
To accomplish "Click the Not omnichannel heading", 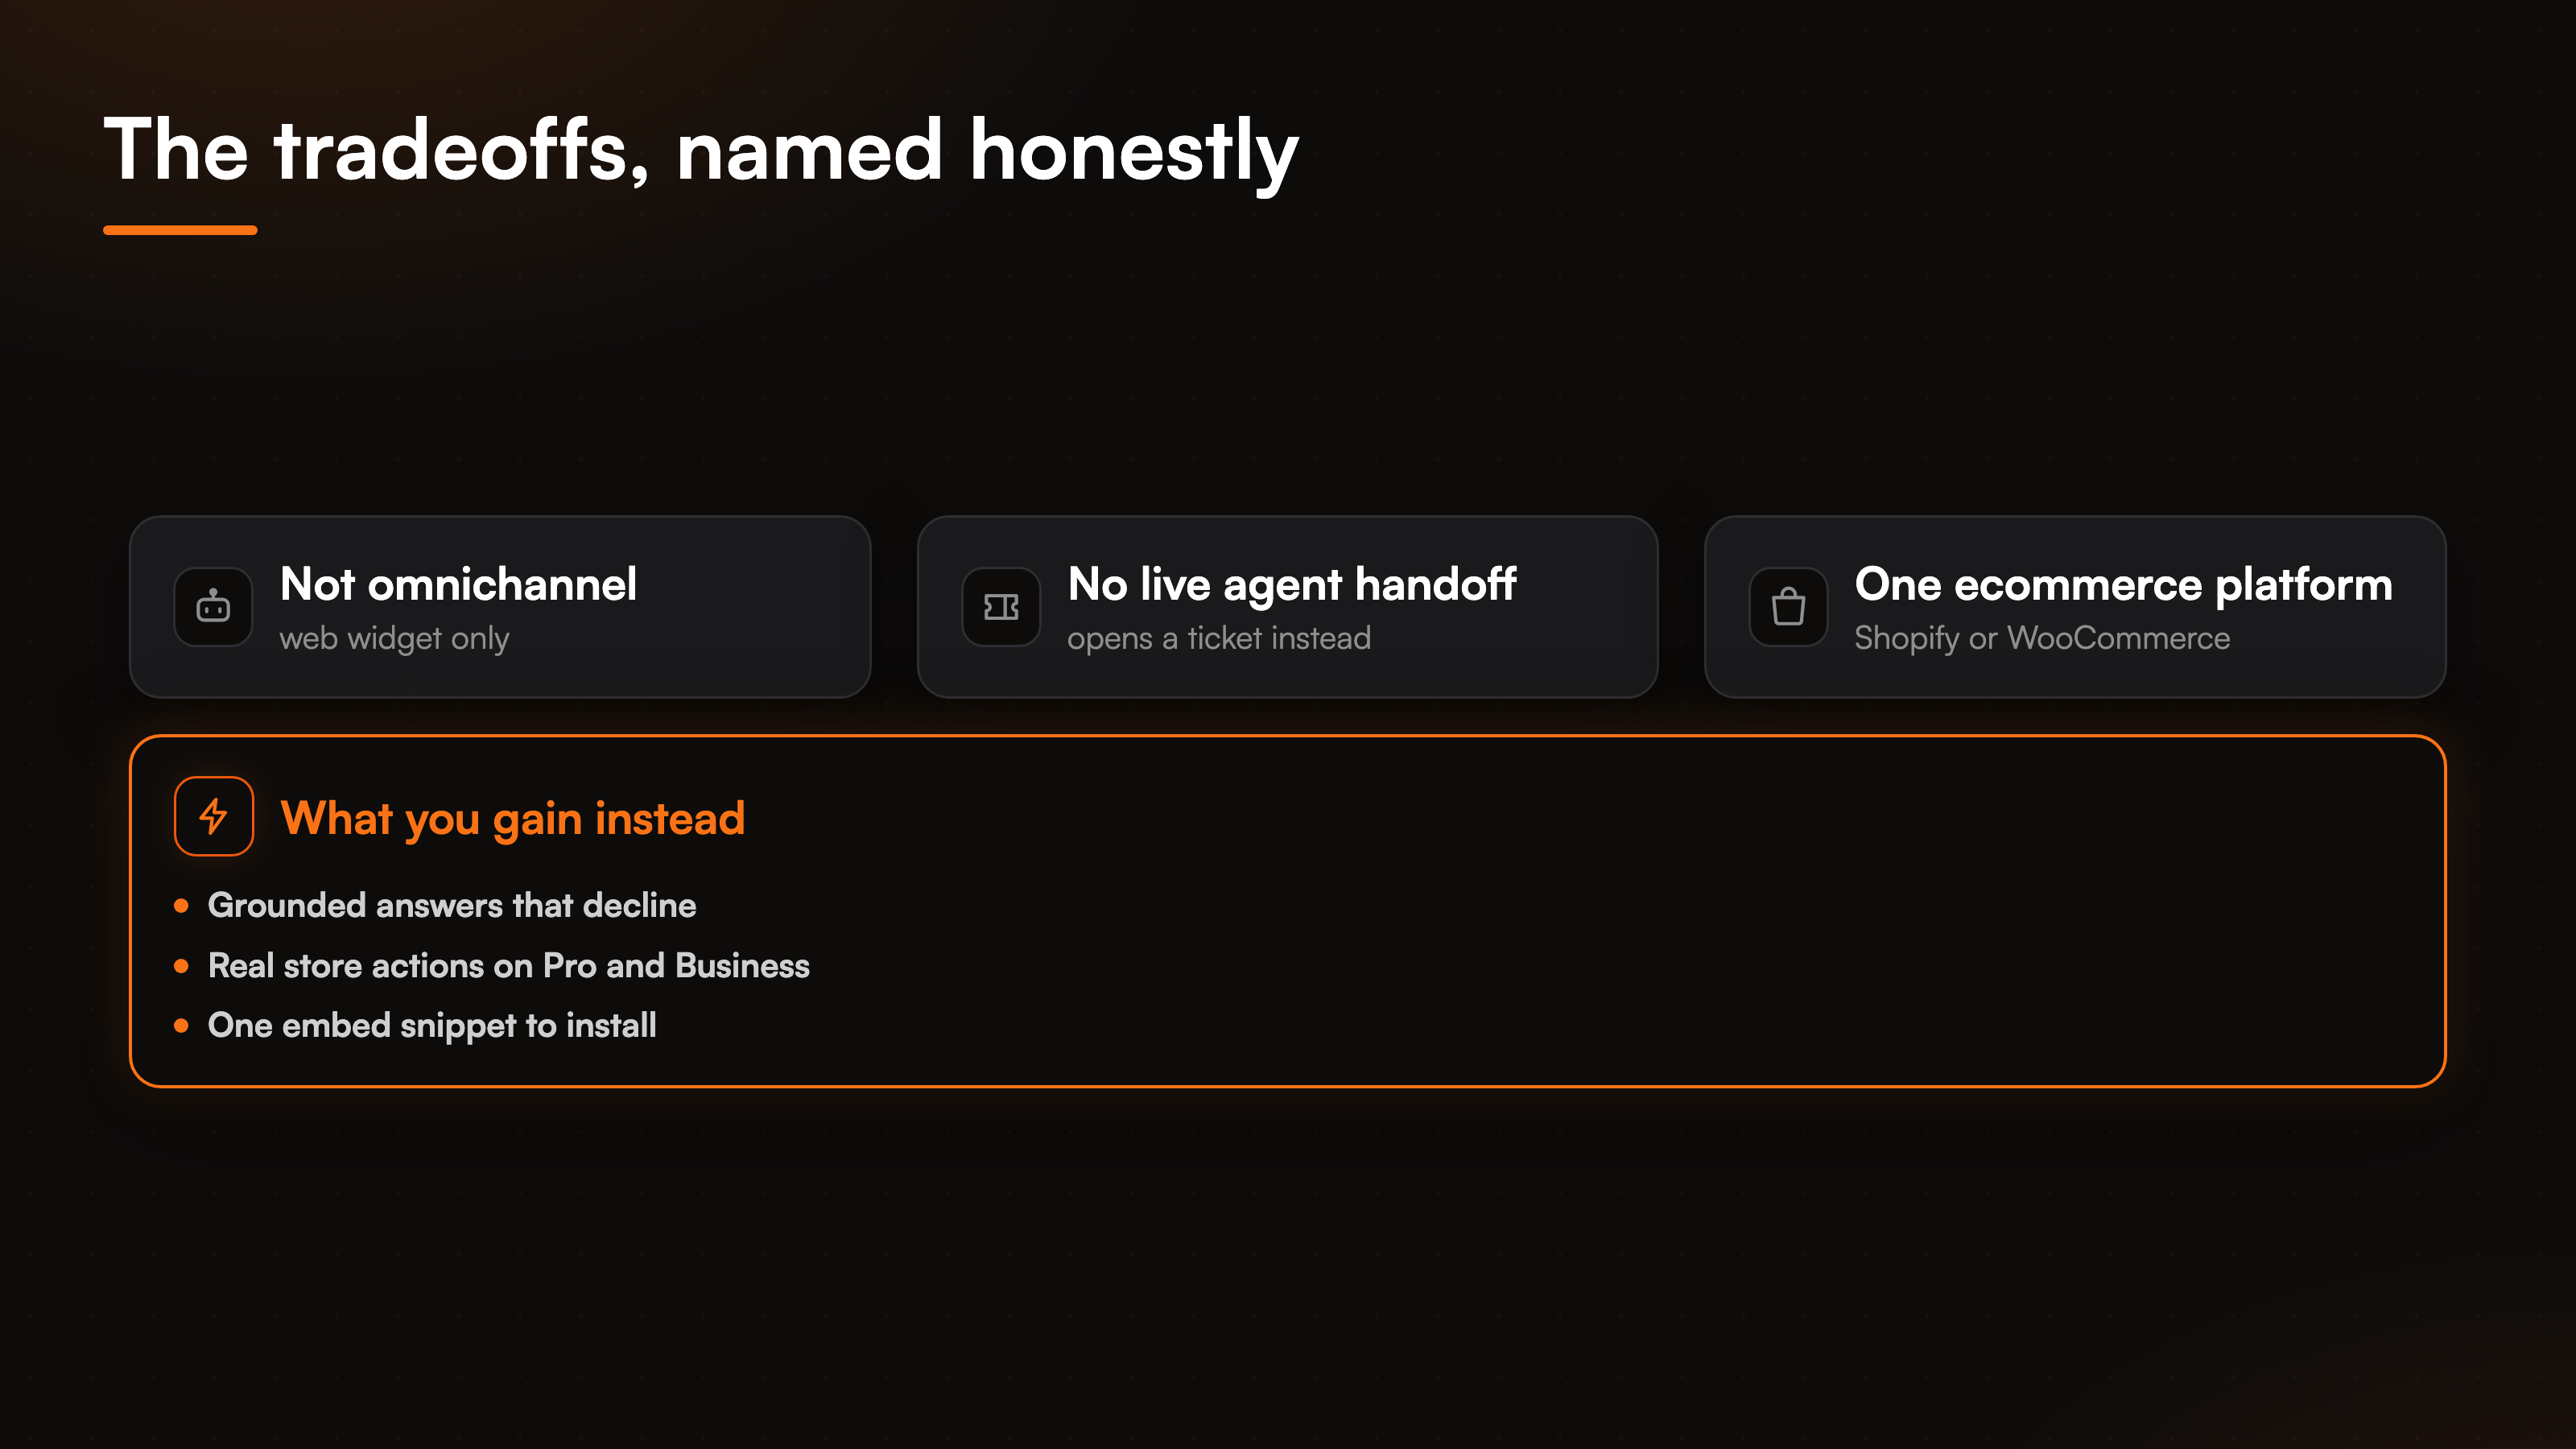I will coord(458,584).
